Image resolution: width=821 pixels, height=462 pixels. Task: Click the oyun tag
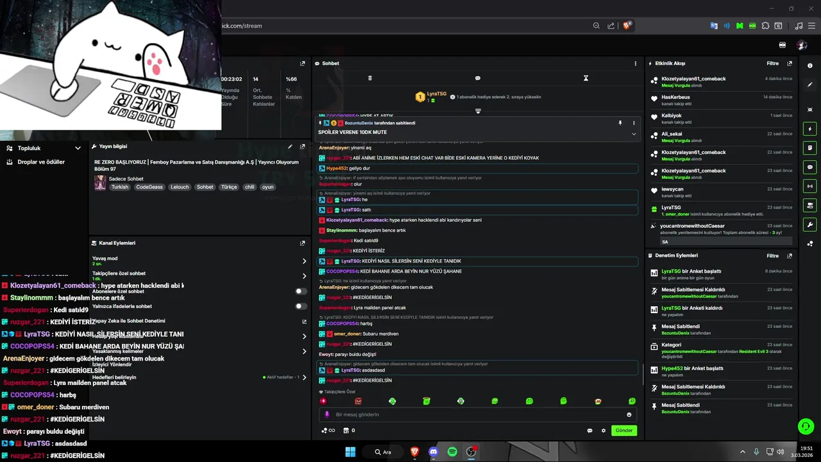point(267,187)
